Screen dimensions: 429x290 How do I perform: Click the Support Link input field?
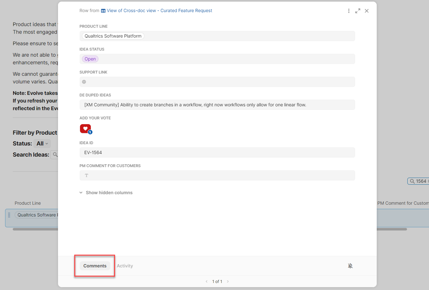coord(217,82)
